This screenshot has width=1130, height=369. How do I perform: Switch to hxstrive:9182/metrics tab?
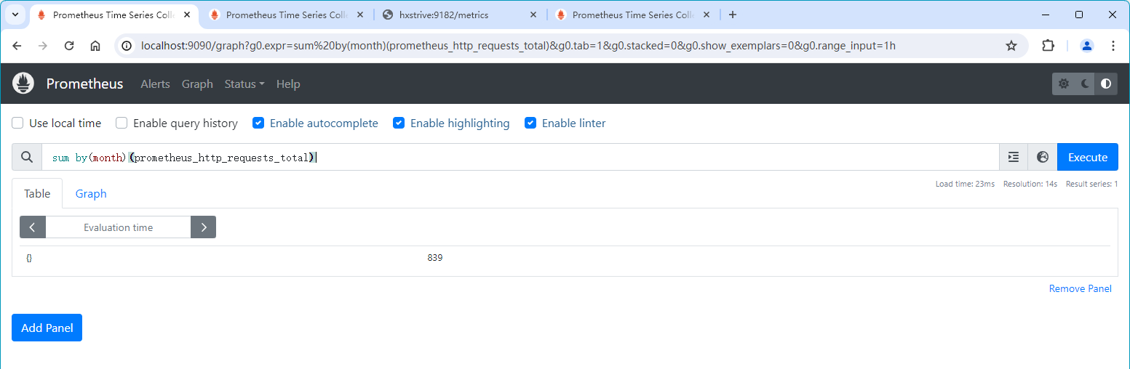(461, 15)
